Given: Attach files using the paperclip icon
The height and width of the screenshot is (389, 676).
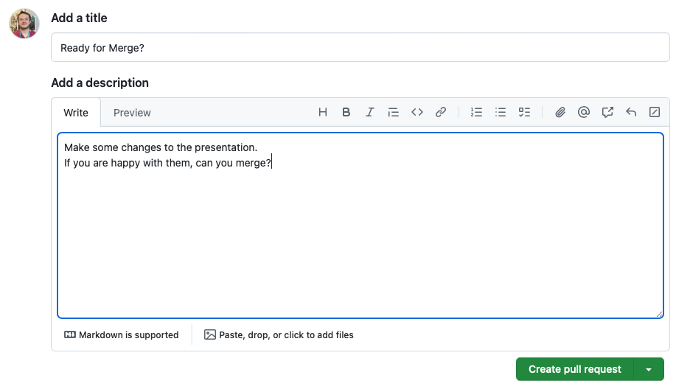Looking at the screenshot, I should 560,113.
